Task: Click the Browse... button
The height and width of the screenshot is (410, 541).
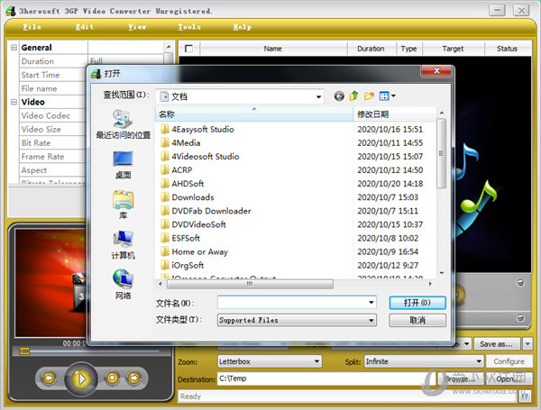Action: (x=460, y=379)
